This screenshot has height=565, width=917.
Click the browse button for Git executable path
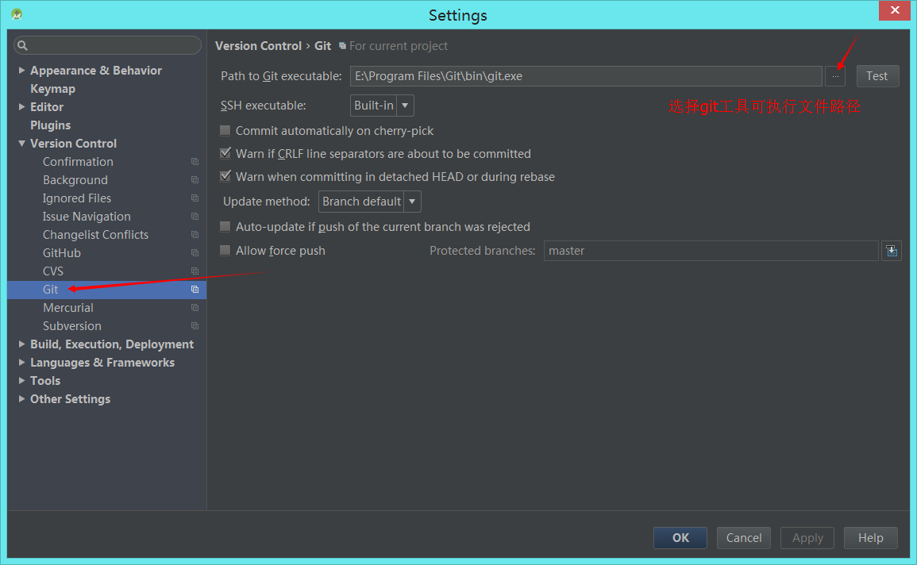pos(834,76)
